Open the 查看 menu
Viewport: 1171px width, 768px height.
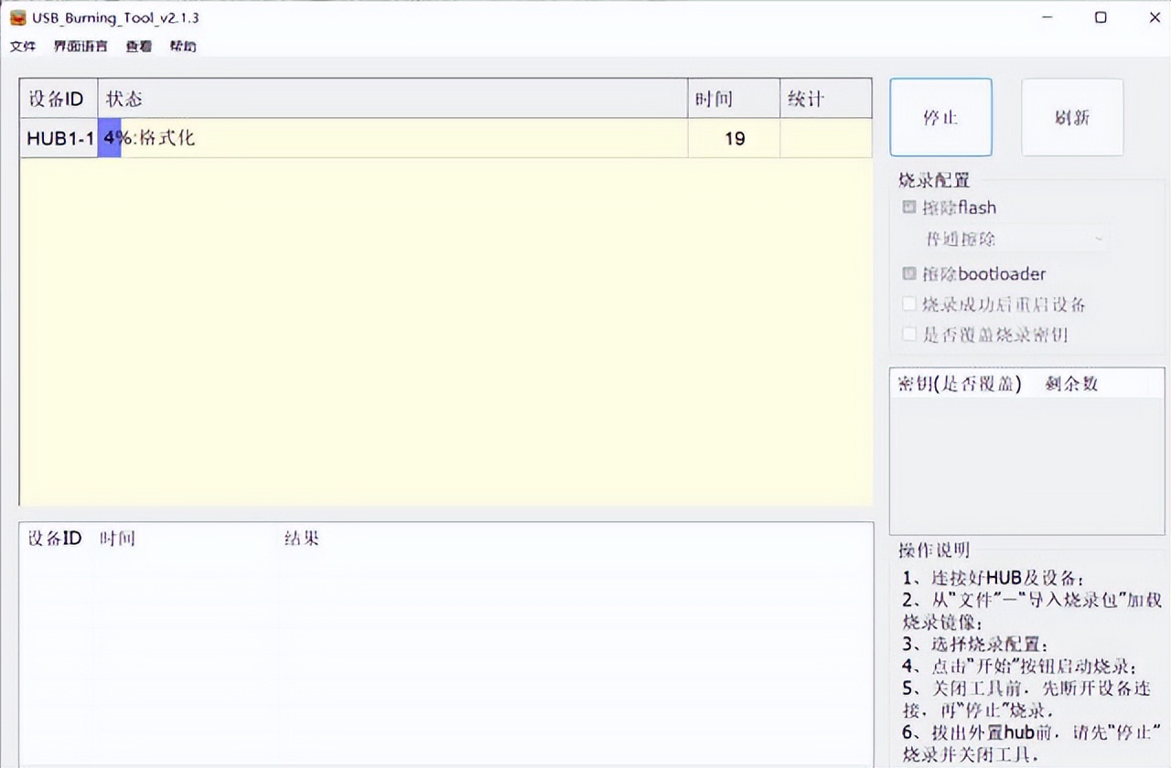coord(137,46)
